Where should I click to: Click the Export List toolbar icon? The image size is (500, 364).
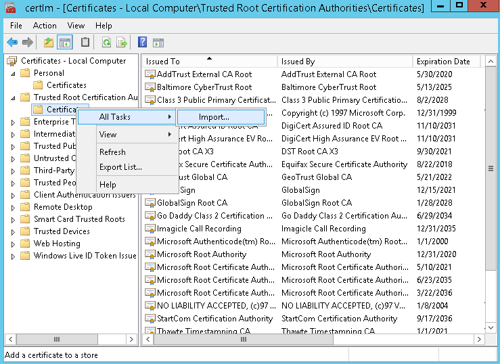(122, 43)
